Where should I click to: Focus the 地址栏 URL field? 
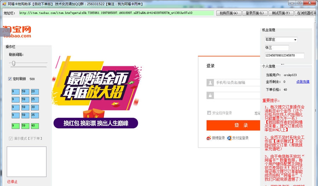click(116, 13)
